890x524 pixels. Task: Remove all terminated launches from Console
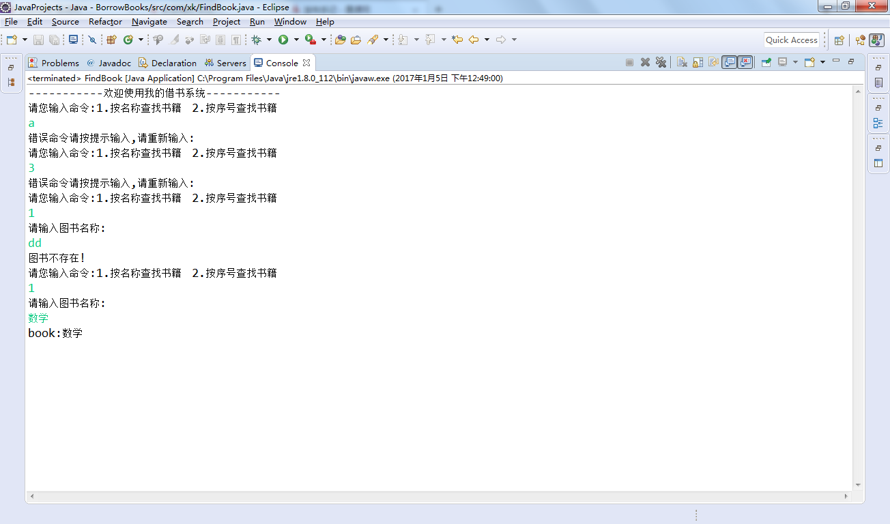pyautogui.click(x=661, y=61)
